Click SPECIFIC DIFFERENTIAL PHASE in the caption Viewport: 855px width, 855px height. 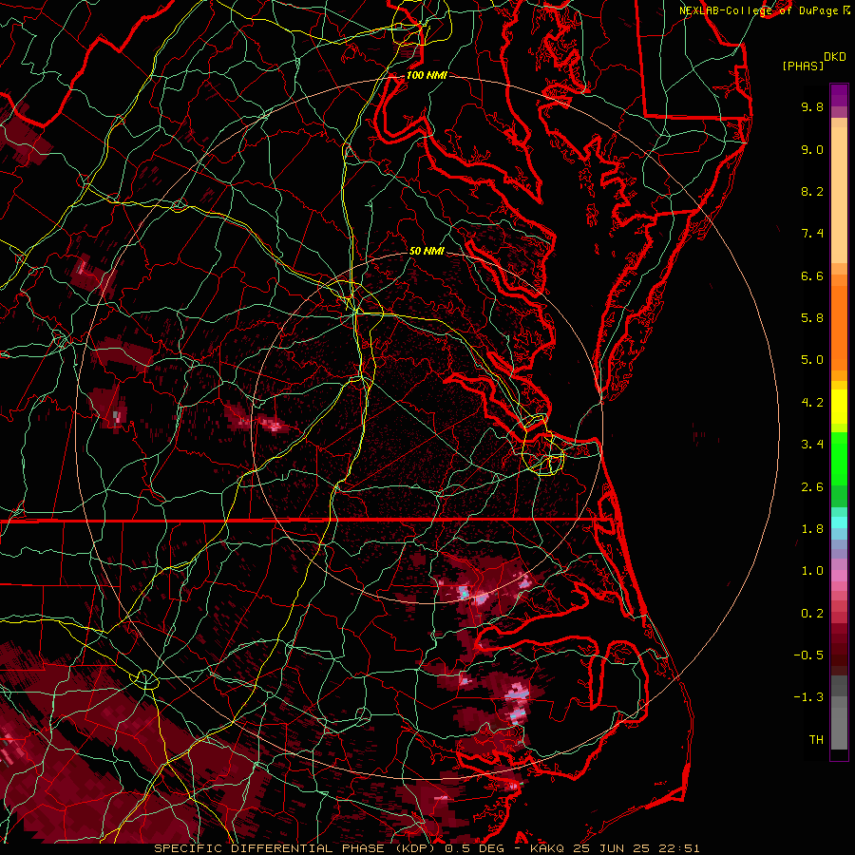(271, 848)
